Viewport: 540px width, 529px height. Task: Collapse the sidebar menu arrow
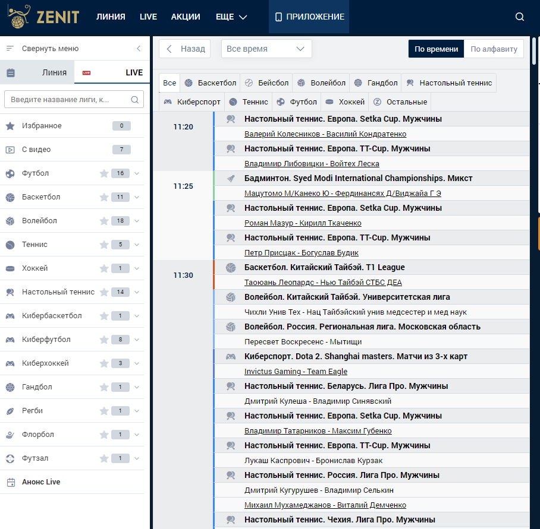(139, 49)
